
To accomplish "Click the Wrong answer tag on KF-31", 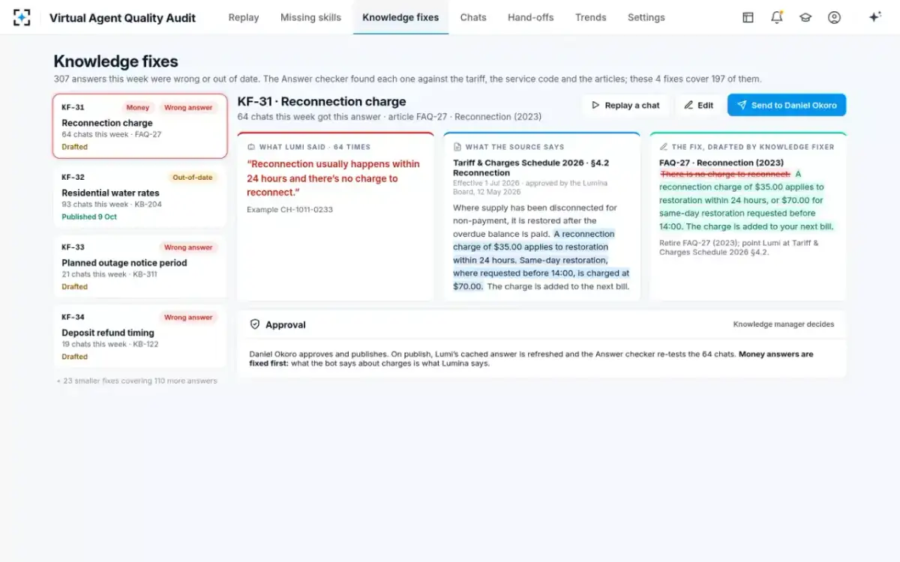I will pos(188,107).
